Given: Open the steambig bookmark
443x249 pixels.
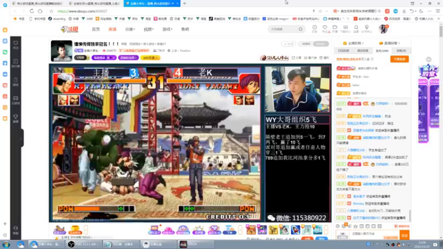Looking at the screenshot, I should coord(57,19).
